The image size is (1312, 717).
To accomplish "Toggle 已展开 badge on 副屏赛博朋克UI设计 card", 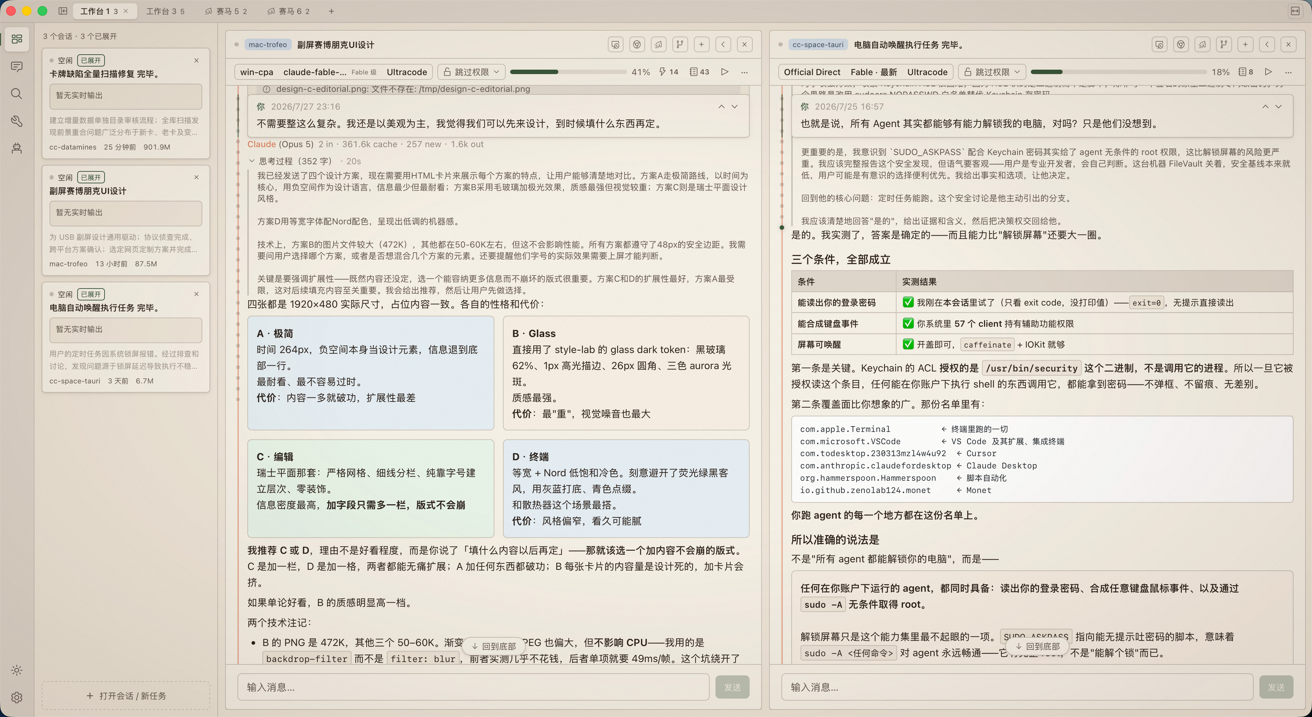I will (91, 178).
